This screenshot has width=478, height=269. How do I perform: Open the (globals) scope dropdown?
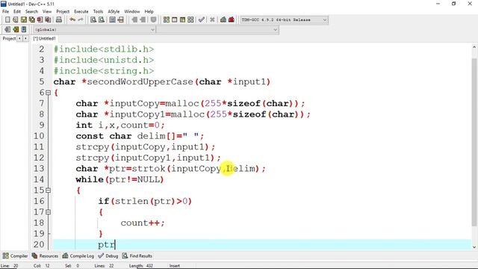(95, 30)
